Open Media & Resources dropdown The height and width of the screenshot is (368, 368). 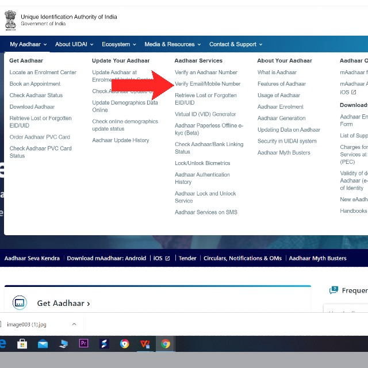tap(172, 44)
